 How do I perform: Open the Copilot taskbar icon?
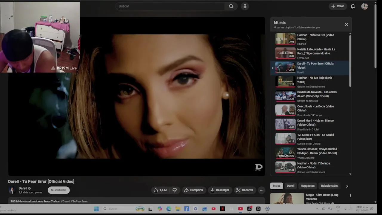[160, 209]
